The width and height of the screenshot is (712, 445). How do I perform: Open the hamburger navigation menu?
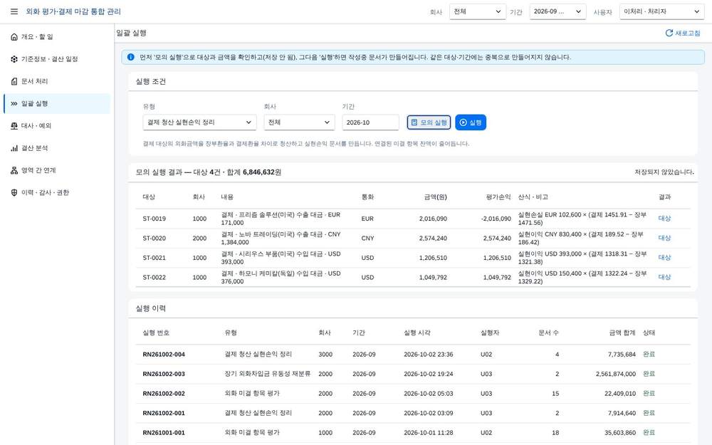[x=14, y=11]
